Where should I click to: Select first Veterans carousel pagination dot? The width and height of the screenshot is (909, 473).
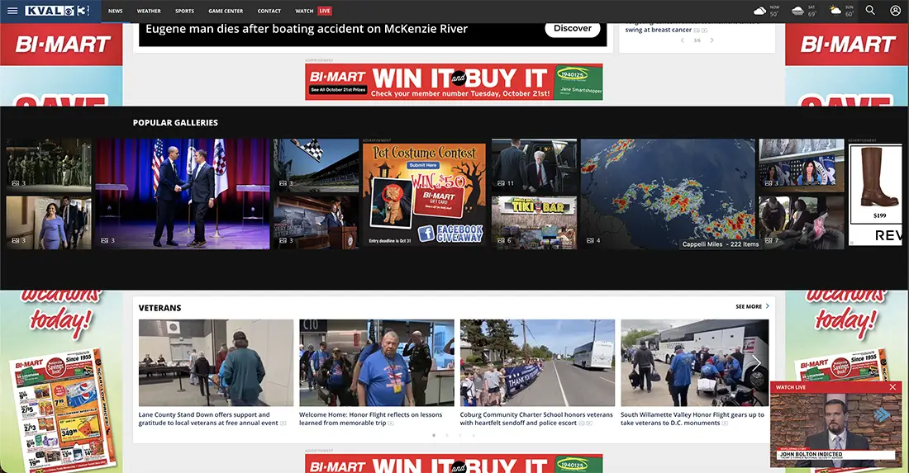434,435
